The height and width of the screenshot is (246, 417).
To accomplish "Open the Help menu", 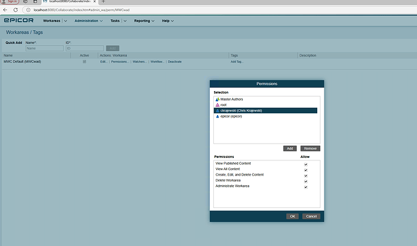I will coord(166,20).
